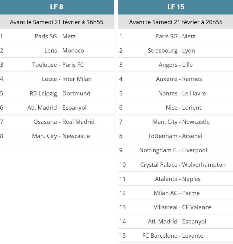Select the Crystal Palace - Wolverhampton match
Image resolution: width=233 pixels, height=244 pixels.
[183, 165]
